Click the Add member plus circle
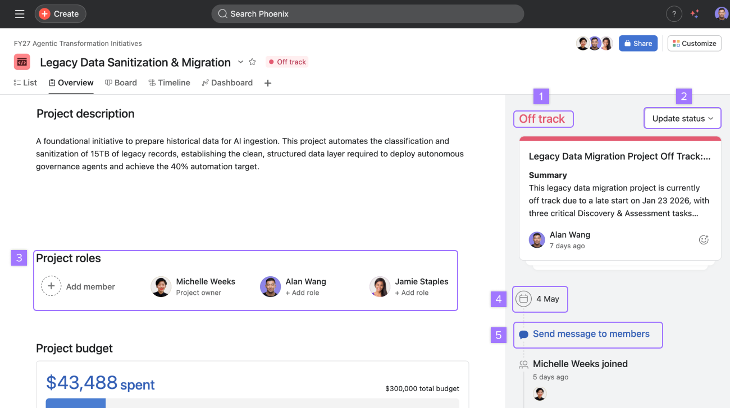This screenshot has width=730, height=408. [51, 286]
